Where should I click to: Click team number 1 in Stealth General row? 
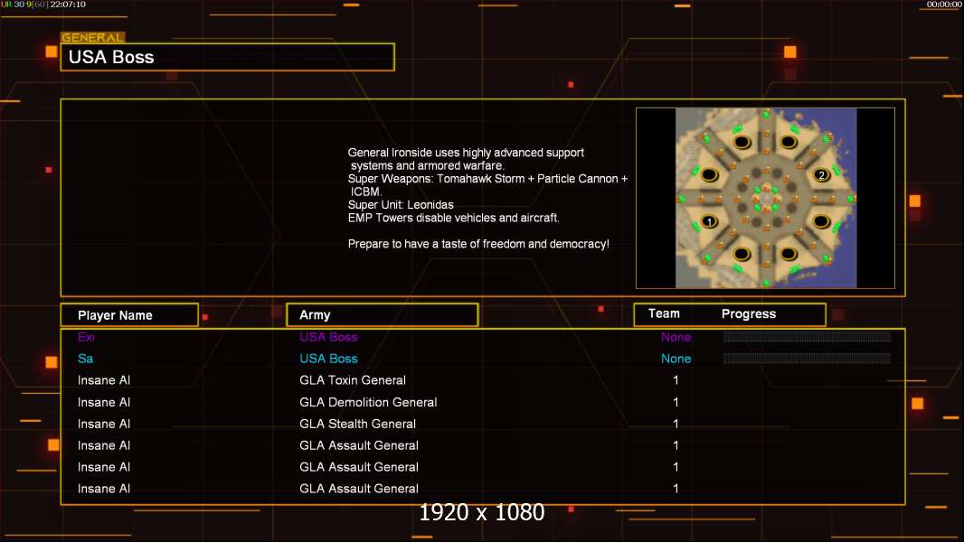point(676,424)
